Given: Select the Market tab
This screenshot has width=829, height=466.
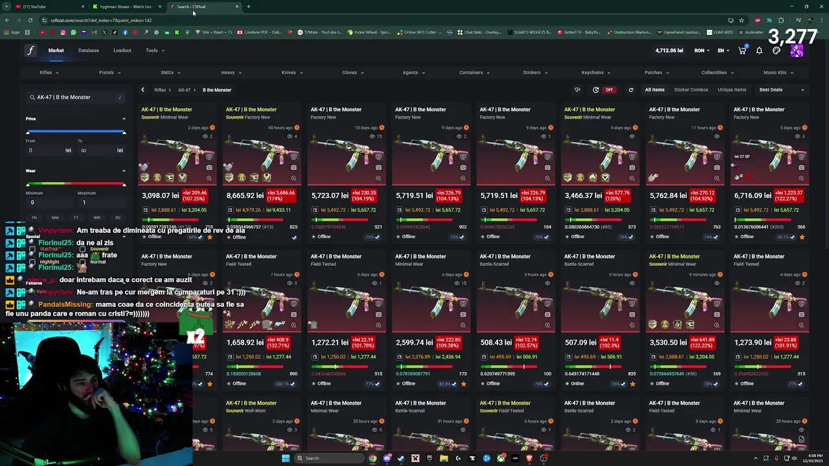Looking at the screenshot, I should 56,50.
